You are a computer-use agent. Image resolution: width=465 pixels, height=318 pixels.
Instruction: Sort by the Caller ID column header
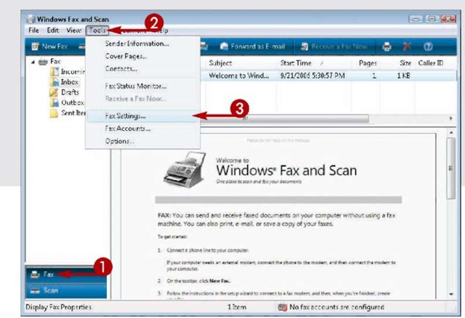[x=431, y=63]
